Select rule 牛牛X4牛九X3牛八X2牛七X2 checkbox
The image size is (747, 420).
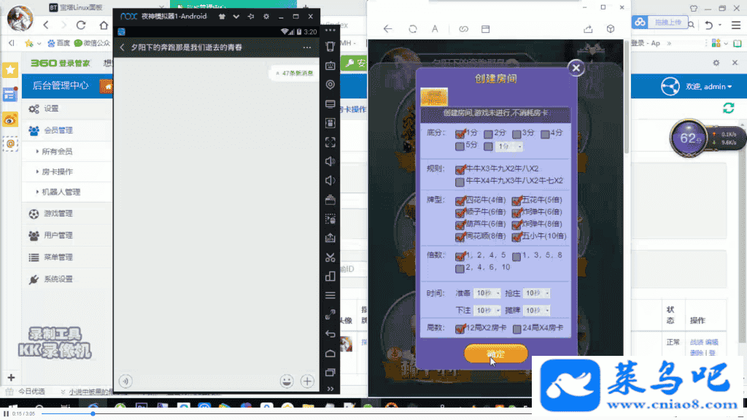(x=460, y=182)
